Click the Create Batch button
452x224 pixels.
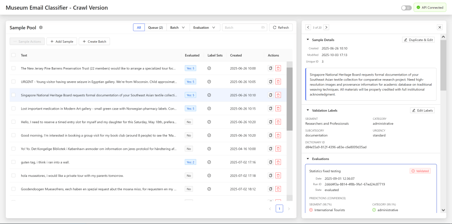pos(94,41)
